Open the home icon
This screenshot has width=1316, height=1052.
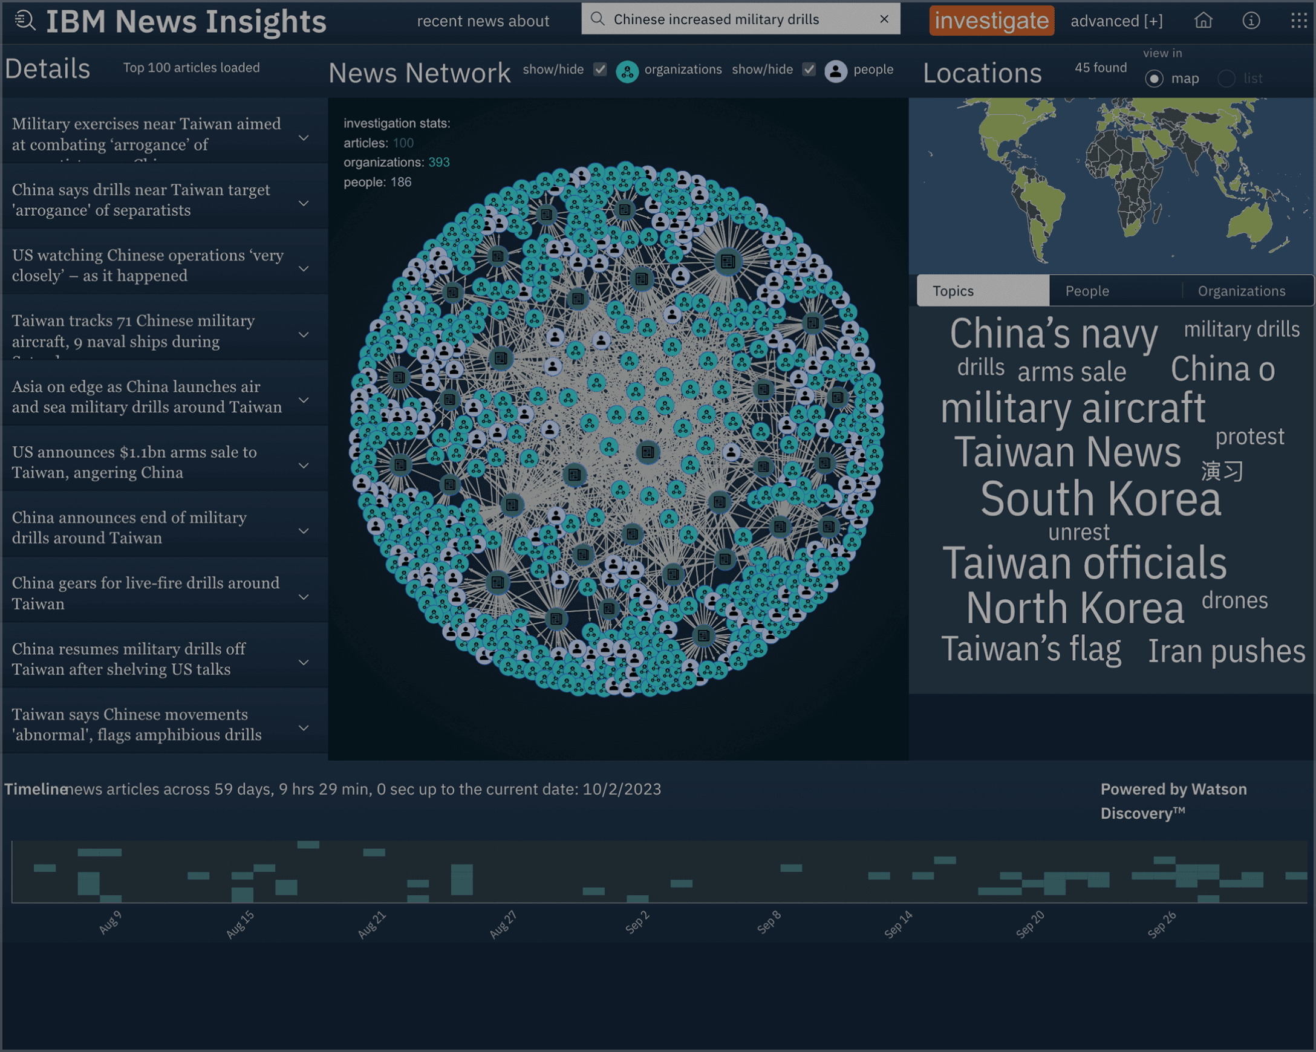coord(1203,21)
